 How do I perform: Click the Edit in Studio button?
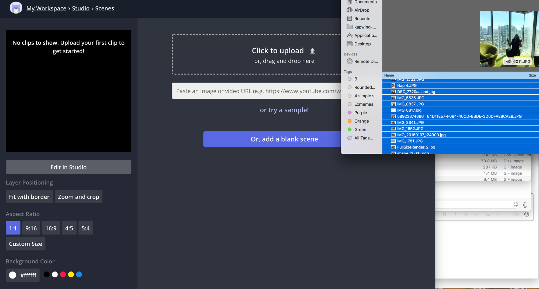coord(68,167)
